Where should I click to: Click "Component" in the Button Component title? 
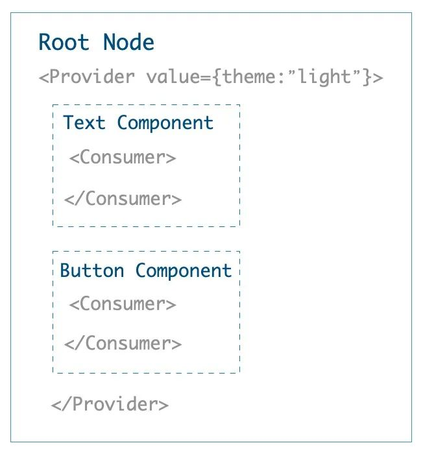[184, 270]
